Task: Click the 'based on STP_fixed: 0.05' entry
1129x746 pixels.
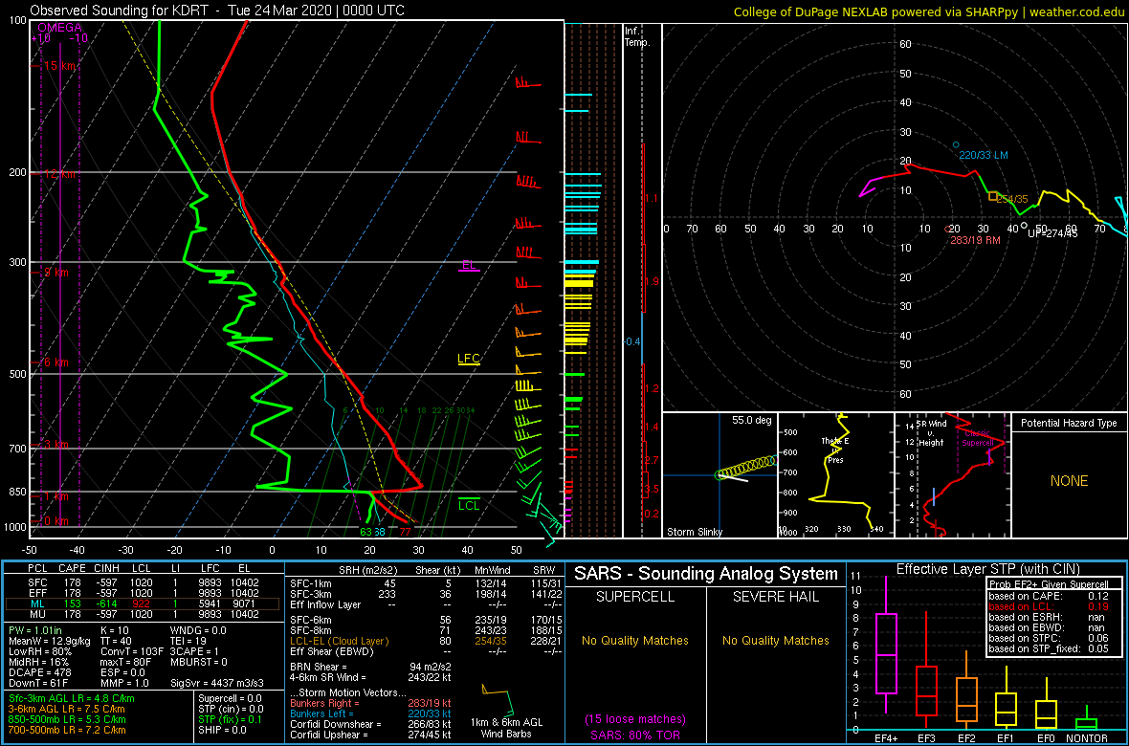Action: click(1049, 648)
